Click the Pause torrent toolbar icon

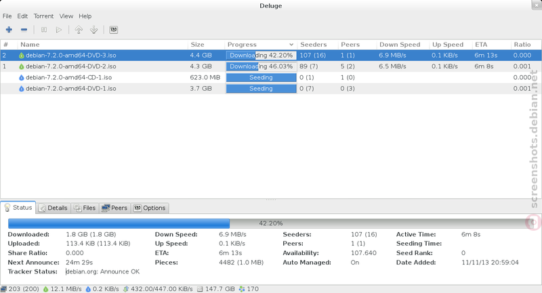pos(44,30)
